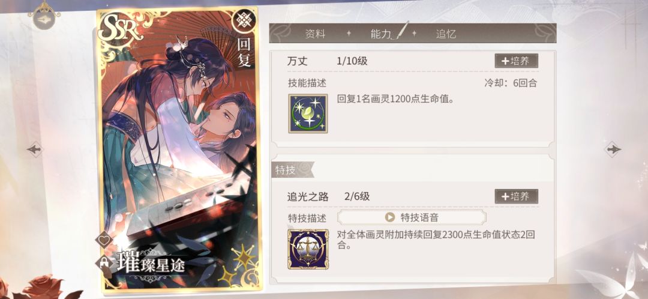This screenshot has width=648, height=299.
Task: Tap the heart favorite icon on card
Action: tap(104, 240)
